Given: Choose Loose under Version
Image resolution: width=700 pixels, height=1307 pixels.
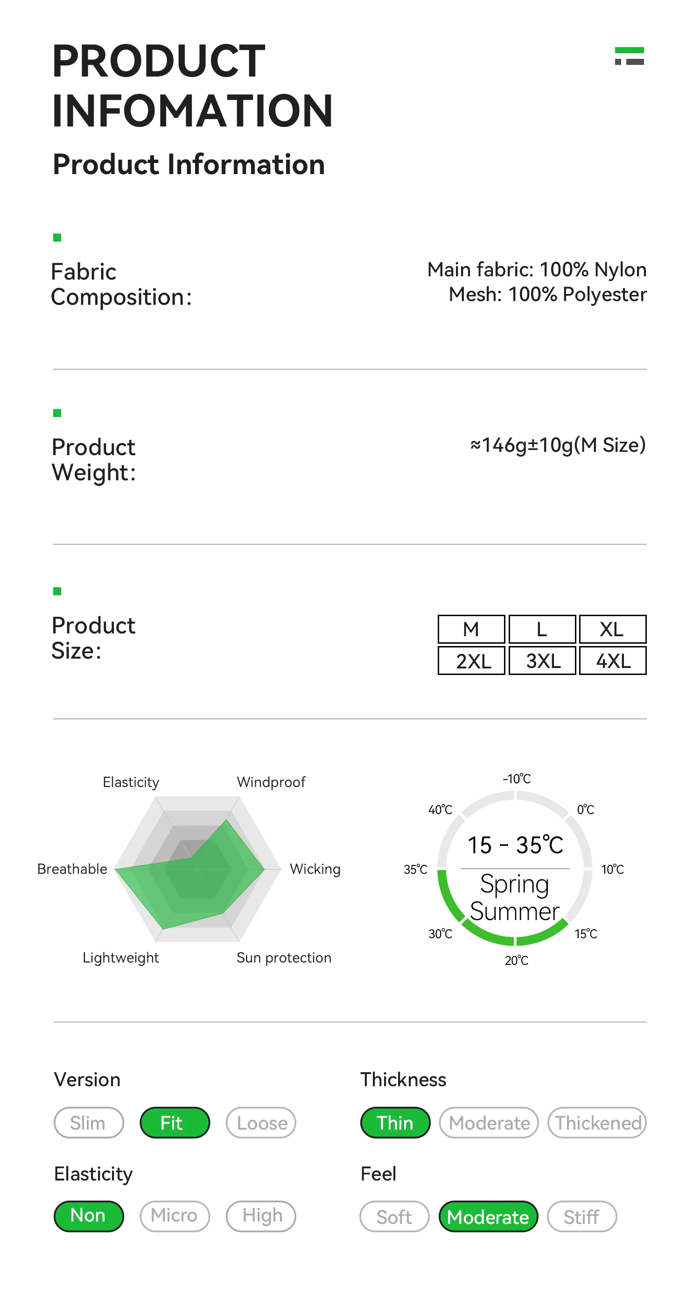Looking at the screenshot, I should 261,1123.
